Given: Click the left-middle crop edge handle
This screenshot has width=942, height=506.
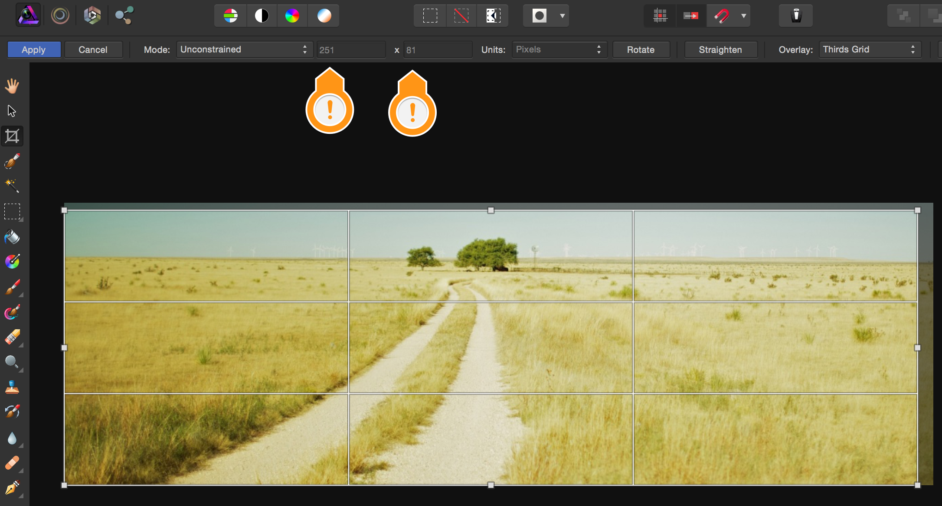Looking at the screenshot, I should point(64,348).
